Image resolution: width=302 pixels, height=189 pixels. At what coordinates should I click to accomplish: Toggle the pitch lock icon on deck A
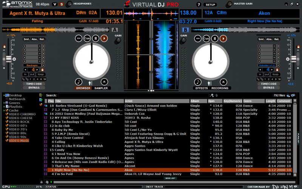click(4, 46)
